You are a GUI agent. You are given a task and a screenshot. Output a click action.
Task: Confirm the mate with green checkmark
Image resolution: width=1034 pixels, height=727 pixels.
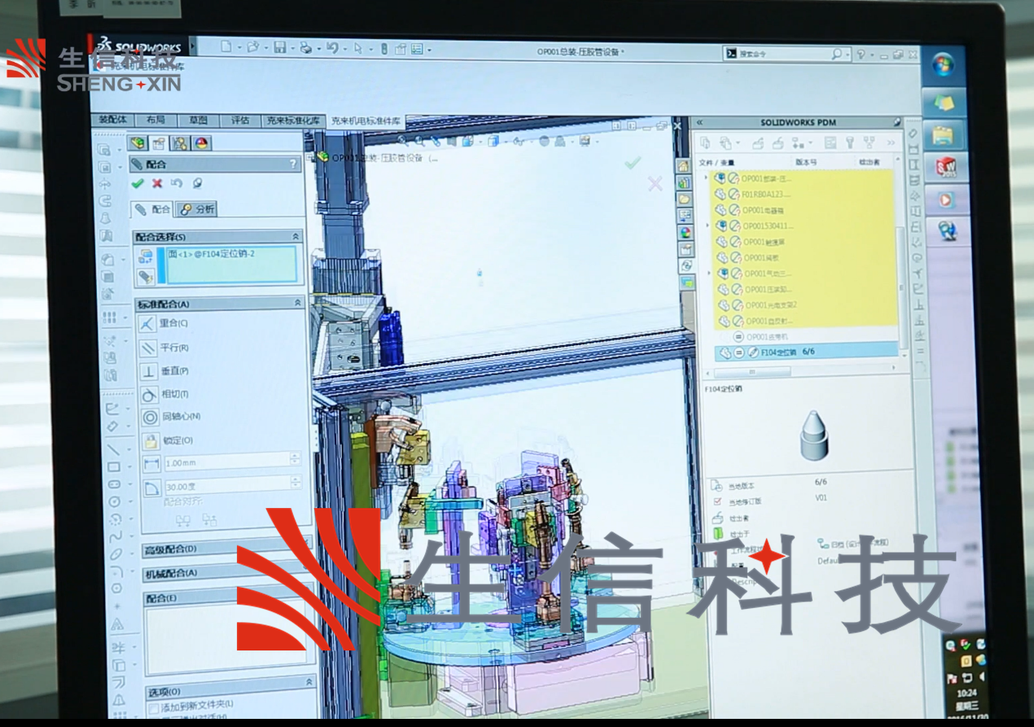pyautogui.click(x=138, y=184)
